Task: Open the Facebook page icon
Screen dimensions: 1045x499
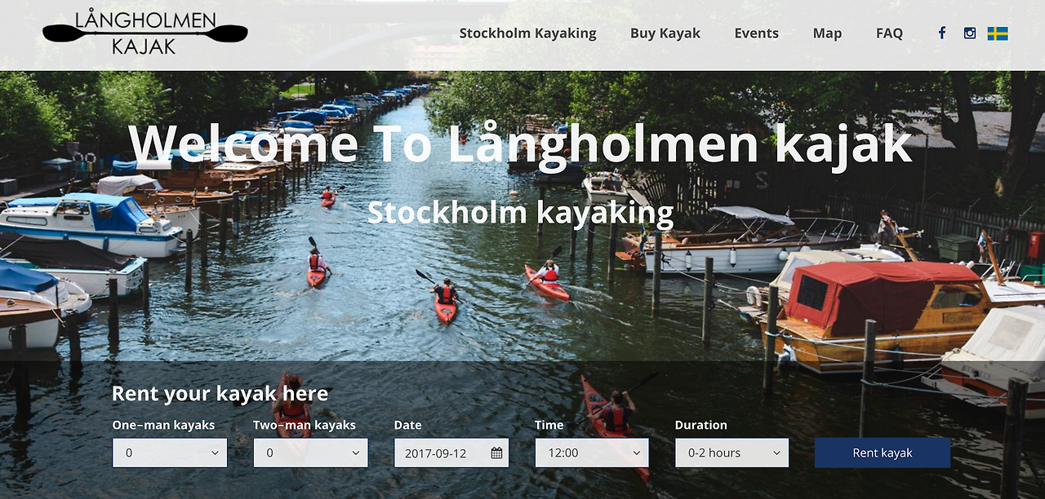Action: click(941, 33)
